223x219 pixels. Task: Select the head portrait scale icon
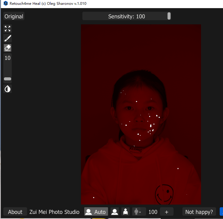point(115,212)
